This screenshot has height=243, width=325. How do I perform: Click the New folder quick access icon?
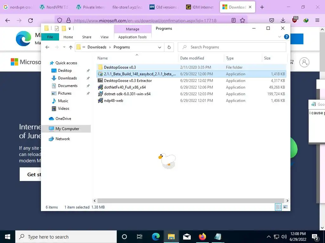pyautogui.click(x=64, y=28)
